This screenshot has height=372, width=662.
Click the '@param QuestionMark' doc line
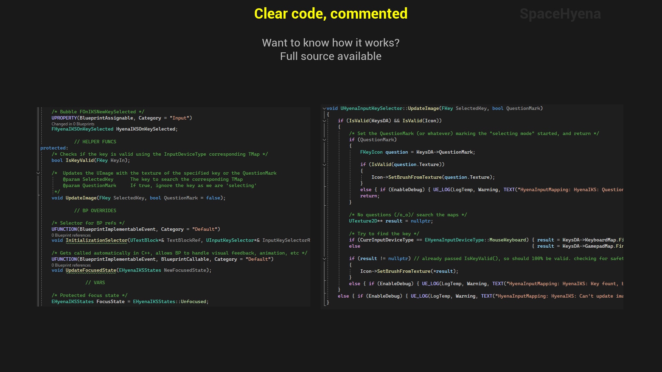pyautogui.click(x=159, y=186)
